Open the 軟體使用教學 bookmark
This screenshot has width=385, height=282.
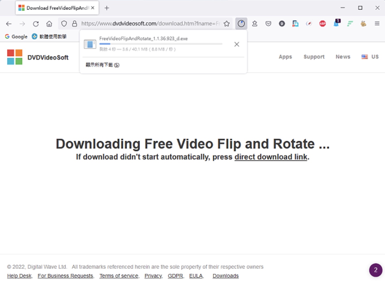49,36
